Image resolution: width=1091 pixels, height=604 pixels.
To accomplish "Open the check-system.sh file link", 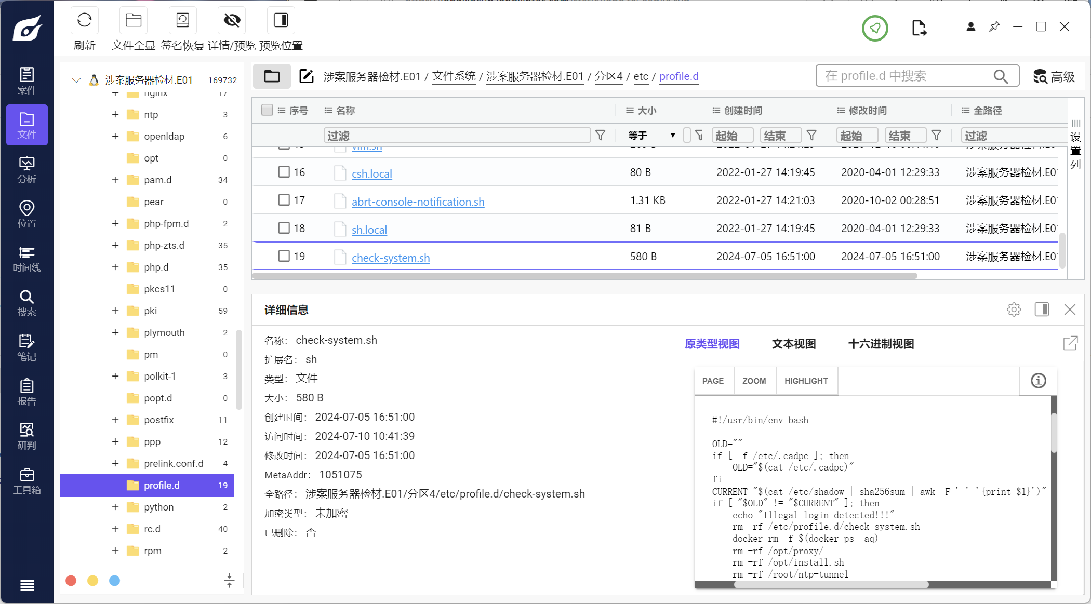I will [391, 258].
